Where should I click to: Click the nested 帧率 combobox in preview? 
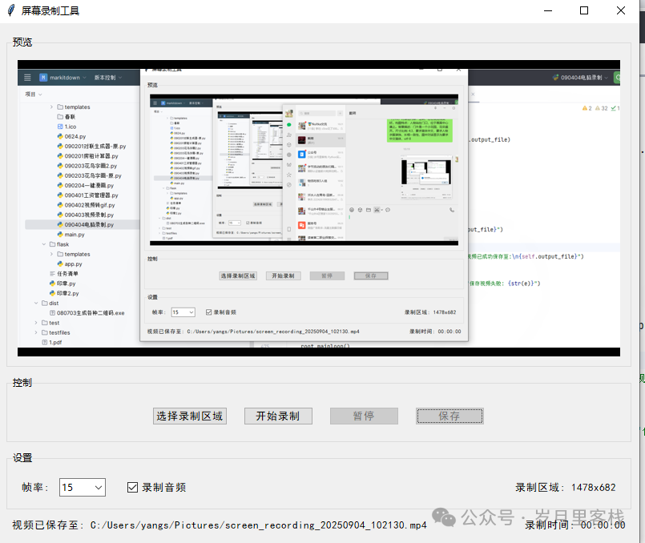click(x=183, y=312)
